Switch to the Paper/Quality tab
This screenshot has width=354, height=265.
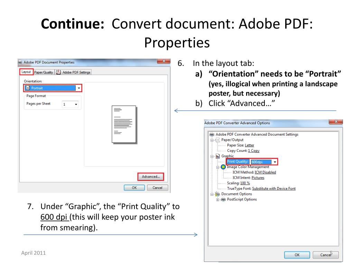coord(44,72)
